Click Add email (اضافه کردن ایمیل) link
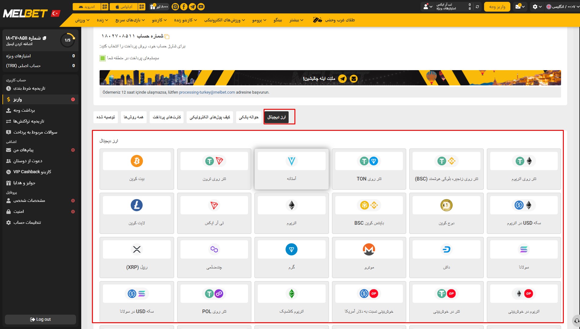 point(19,44)
